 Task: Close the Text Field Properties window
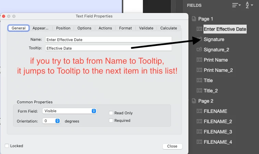pos(4,16)
